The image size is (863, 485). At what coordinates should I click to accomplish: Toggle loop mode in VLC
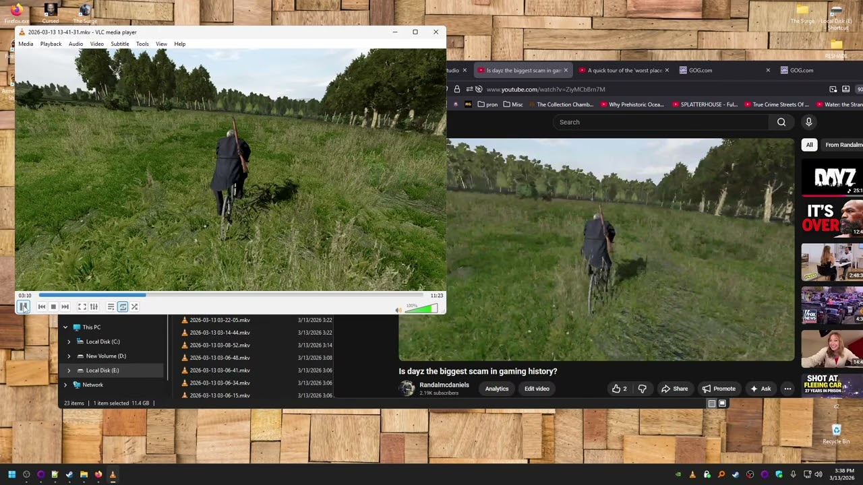(x=123, y=306)
